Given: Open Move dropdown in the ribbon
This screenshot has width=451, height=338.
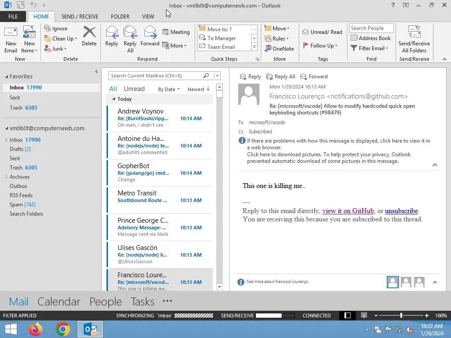Looking at the screenshot, I should [x=277, y=28].
